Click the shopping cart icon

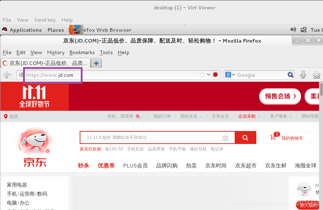click(x=273, y=137)
